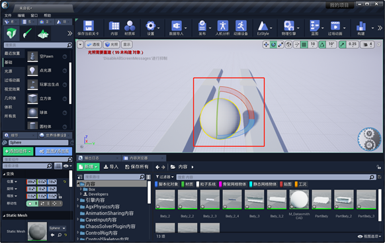Click the 数据导入 data import icon

tap(176, 26)
